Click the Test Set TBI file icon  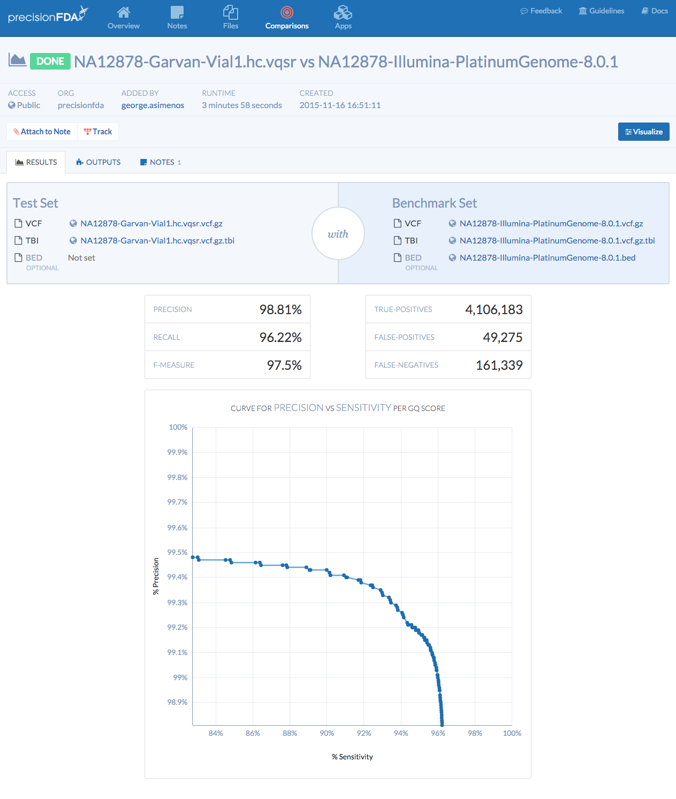pos(18,241)
